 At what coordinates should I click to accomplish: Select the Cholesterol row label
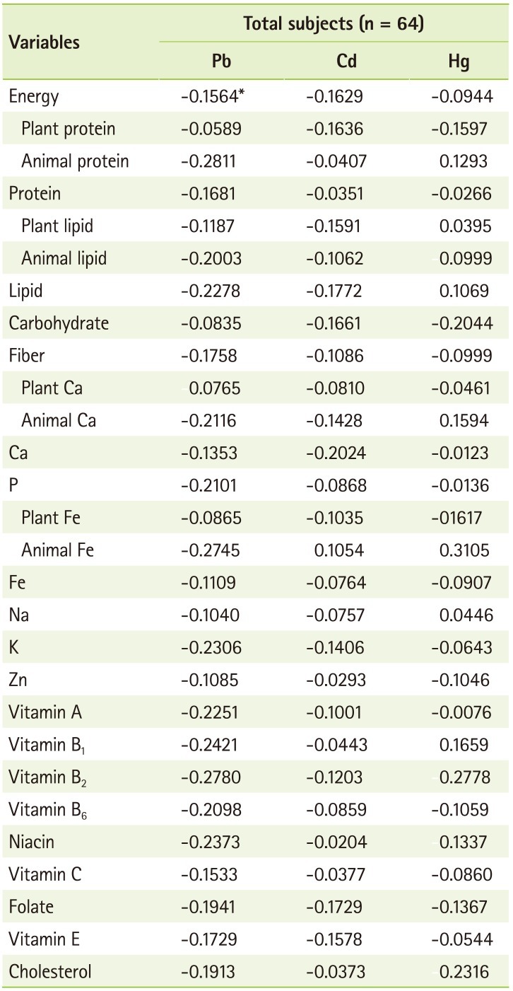[x=50, y=972]
